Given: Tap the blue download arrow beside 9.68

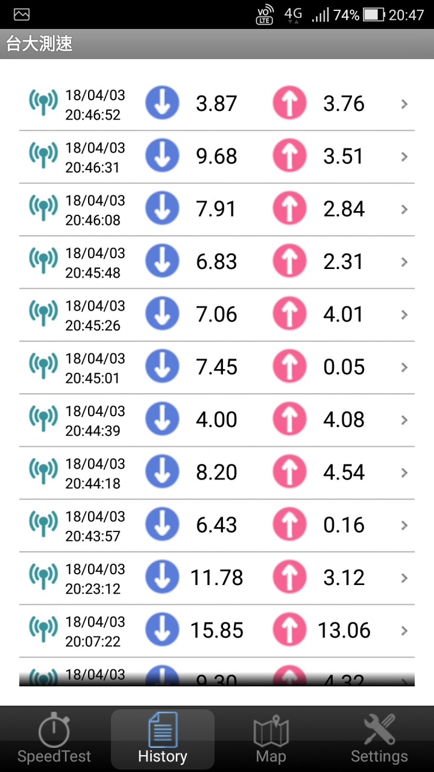Looking at the screenshot, I should (162, 156).
